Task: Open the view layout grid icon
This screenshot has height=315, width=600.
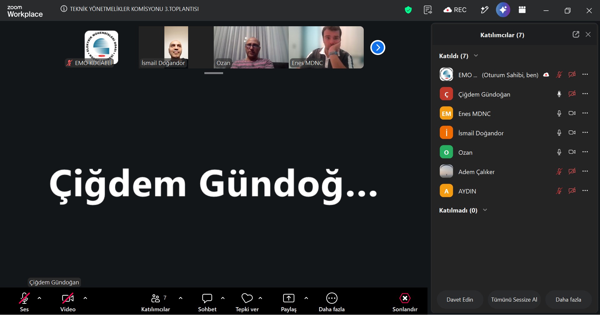Action: 522,10
